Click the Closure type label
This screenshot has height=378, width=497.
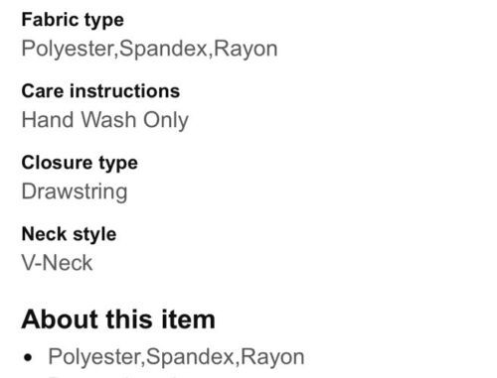click(80, 163)
